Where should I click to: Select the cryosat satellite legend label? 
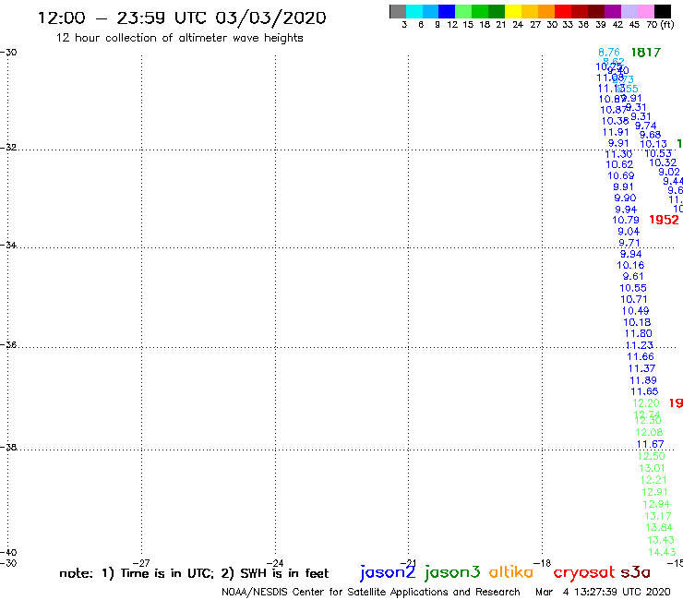click(584, 572)
